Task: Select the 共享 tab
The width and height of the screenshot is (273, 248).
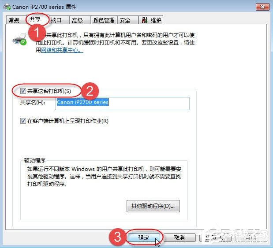Action: pyautogui.click(x=35, y=20)
